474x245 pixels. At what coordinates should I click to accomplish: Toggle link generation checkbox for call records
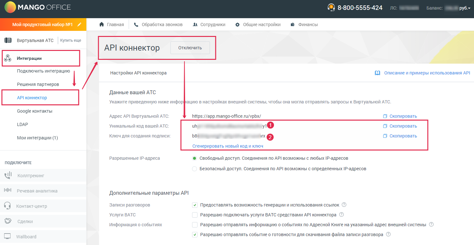pos(195,205)
